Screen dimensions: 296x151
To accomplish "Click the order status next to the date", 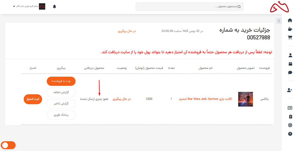I will 127,31.
